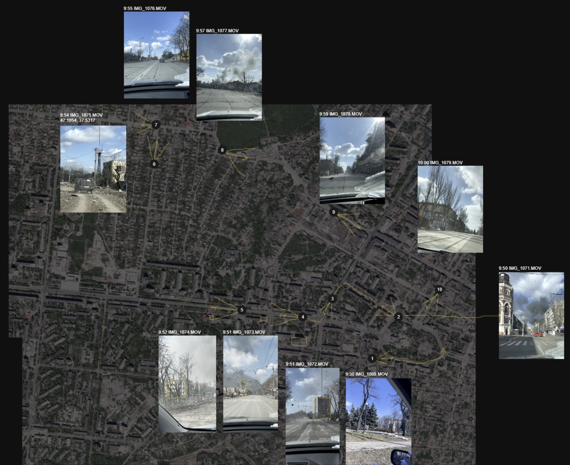
Task: Open the IMG_1075.MOV thumbnail with parked car
Action: tap(93, 169)
